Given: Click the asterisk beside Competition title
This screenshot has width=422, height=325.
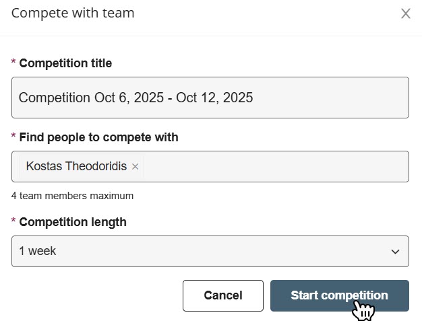Looking at the screenshot, I should click(14, 63).
